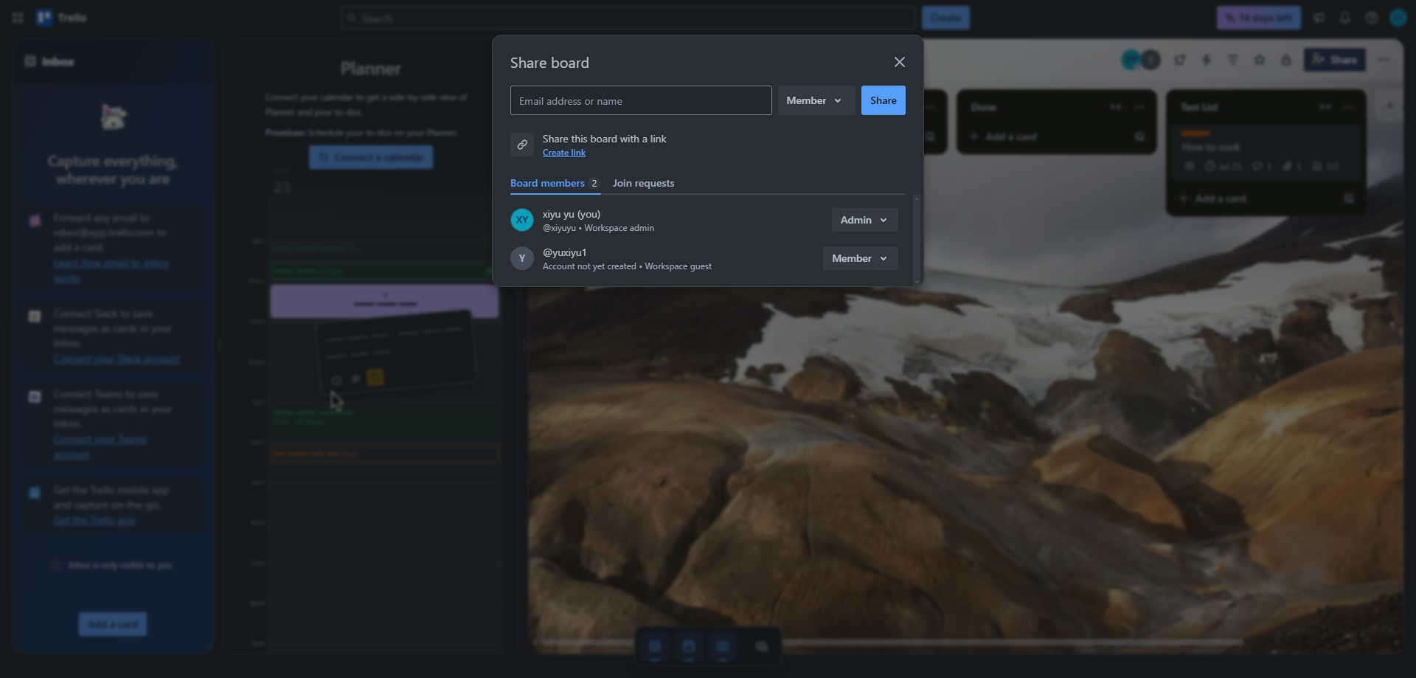Click the 14 days left trial button

[1259, 18]
